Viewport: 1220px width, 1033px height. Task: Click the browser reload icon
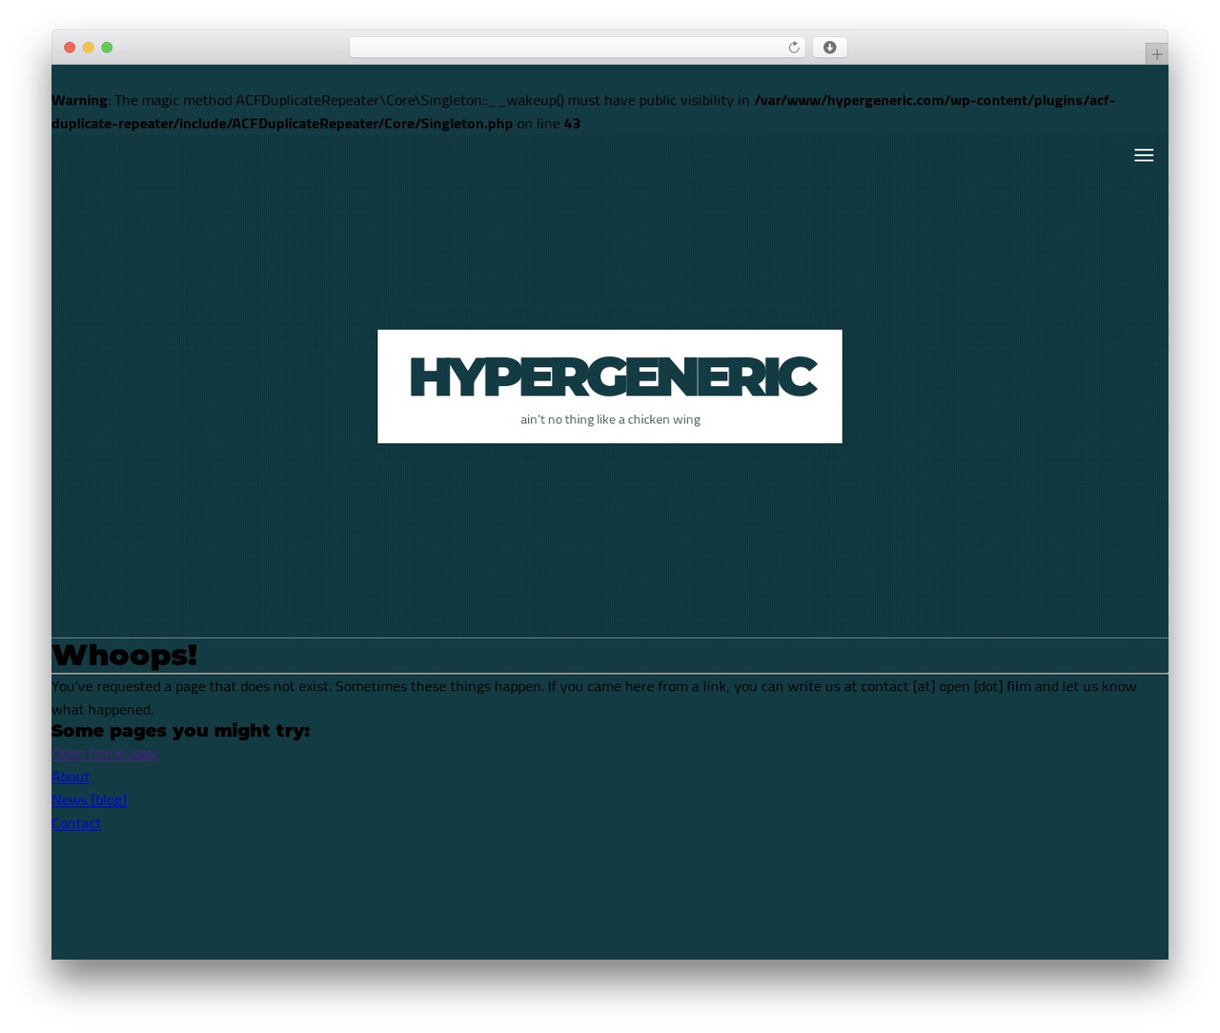(x=793, y=48)
